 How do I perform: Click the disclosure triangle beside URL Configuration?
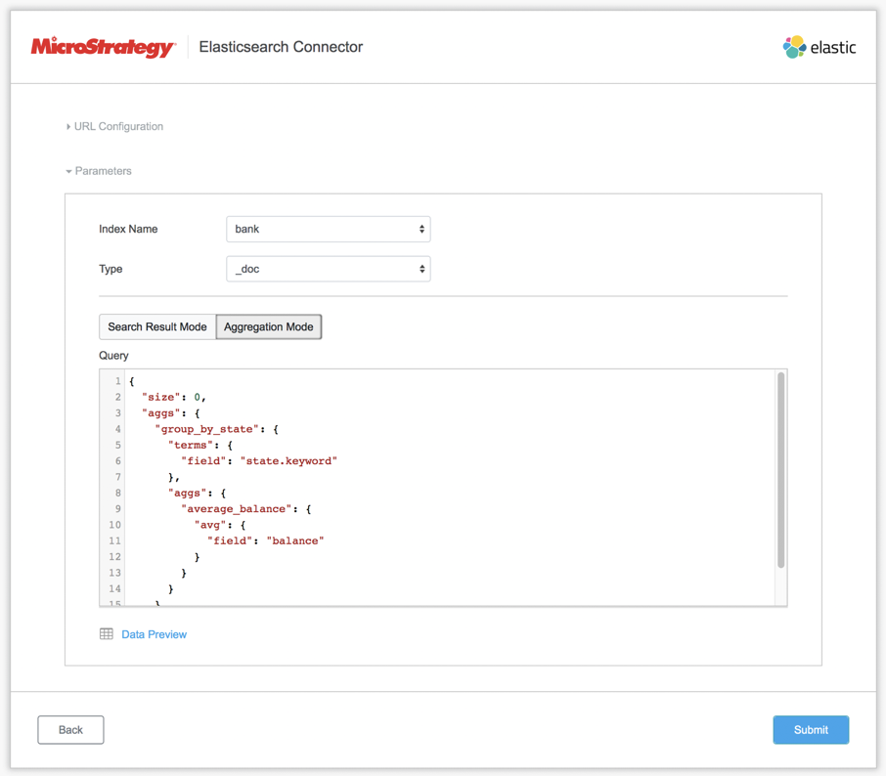66,126
